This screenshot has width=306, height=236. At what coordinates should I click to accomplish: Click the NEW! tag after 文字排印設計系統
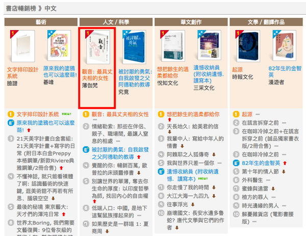[66, 114]
